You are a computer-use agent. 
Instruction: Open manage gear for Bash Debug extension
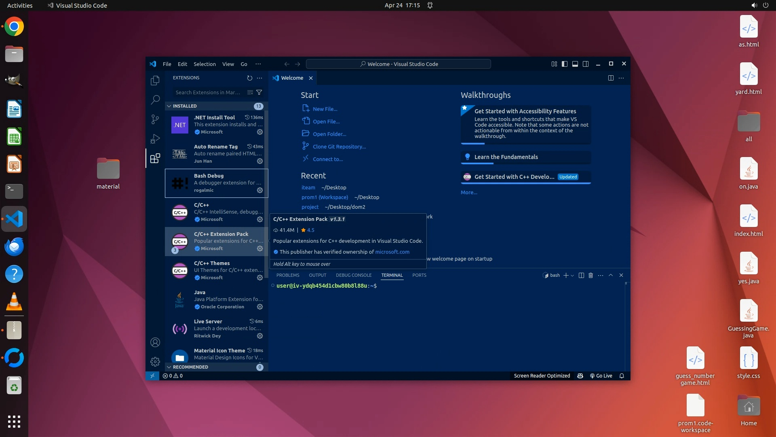[x=260, y=190]
